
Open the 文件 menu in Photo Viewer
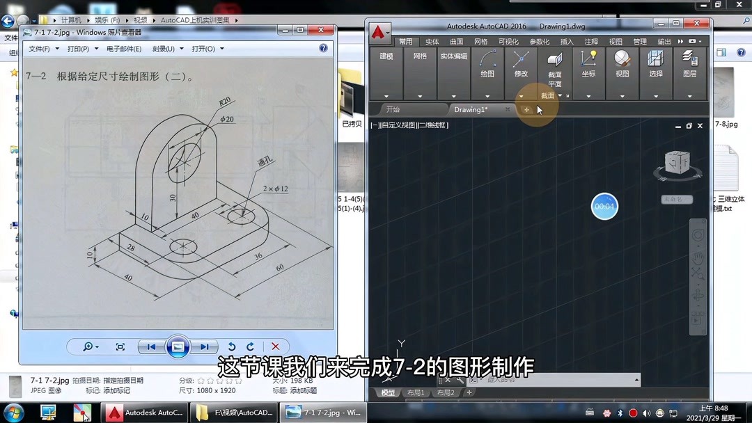[40, 48]
